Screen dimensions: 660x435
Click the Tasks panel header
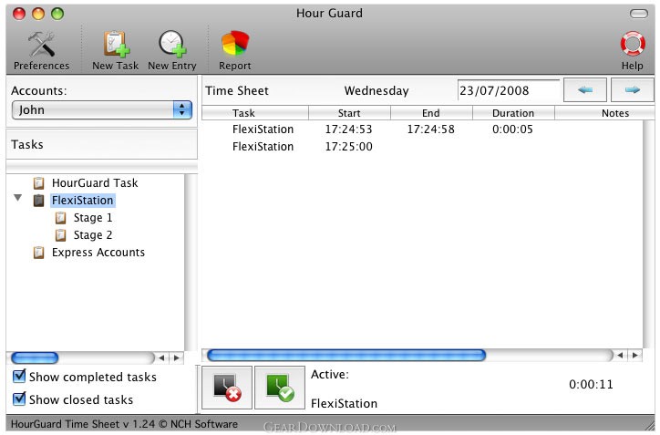[102, 144]
